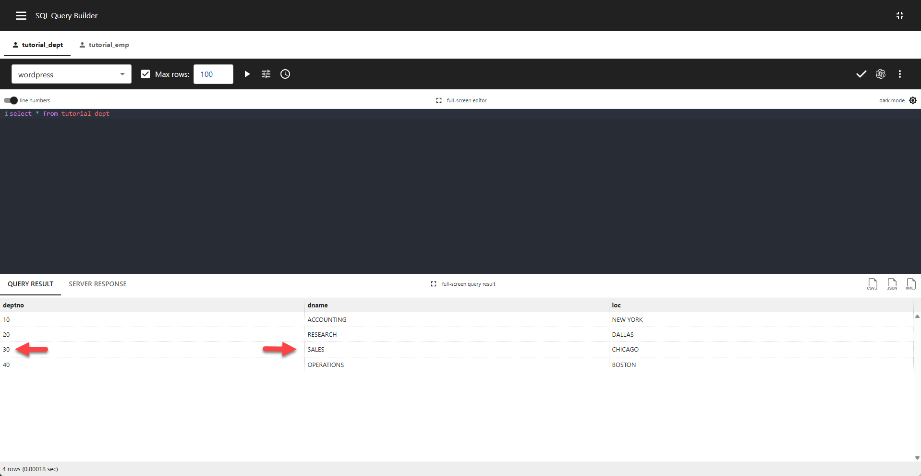
Task: Export the query result as JSON
Action: pos(892,284)
